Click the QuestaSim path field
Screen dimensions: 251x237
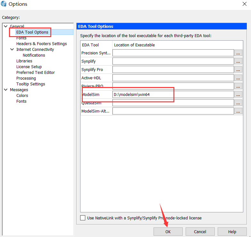pyautogui.click(x=173, y=103)
